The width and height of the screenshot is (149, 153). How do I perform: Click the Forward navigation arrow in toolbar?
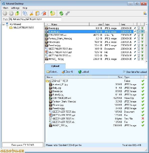(11, 13)
